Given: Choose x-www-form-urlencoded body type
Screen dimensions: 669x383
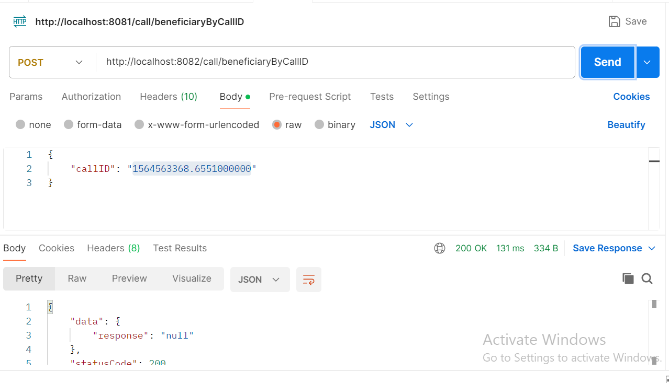Looking at the screenshot, I should (139, 125).
